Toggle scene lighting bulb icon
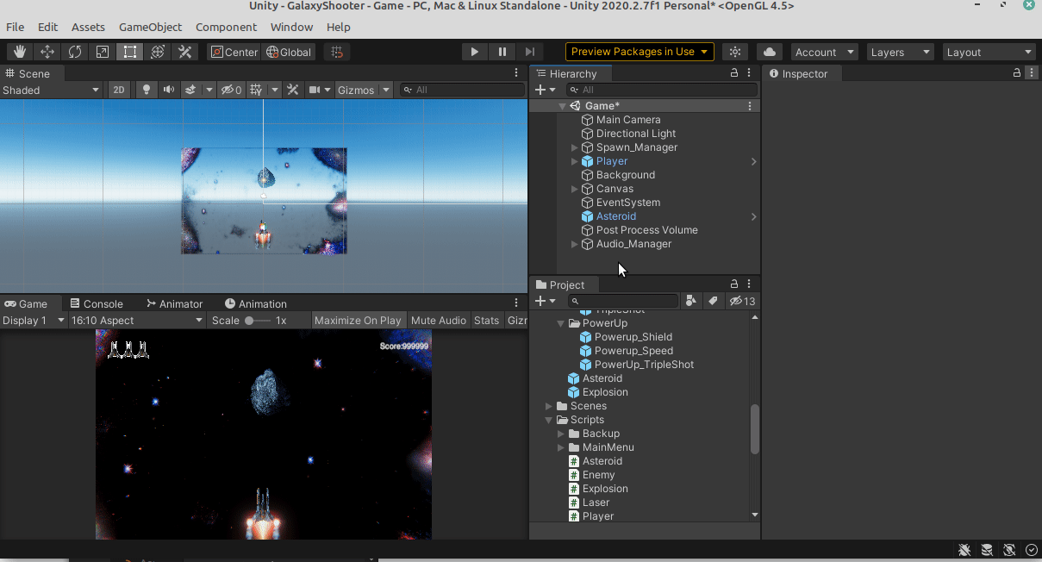 (147, 90)
